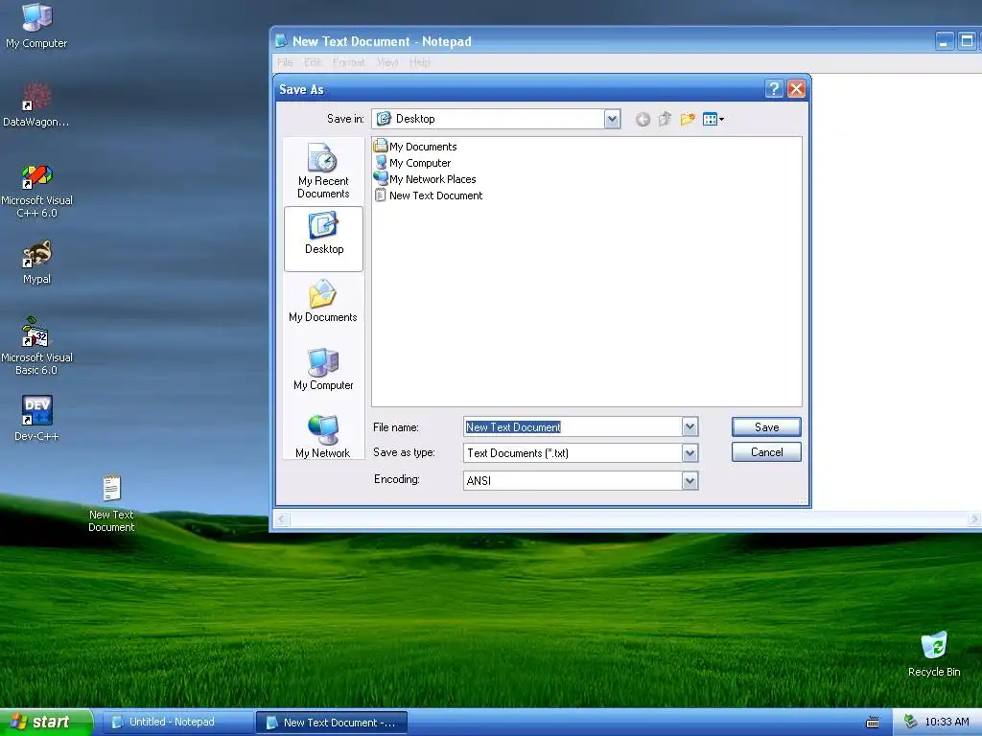Go up one folder level icon

pos(665,120)
